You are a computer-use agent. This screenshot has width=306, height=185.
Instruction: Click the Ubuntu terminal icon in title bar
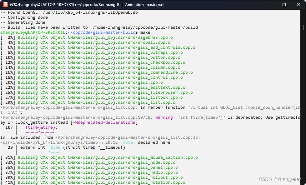(5, 4)
